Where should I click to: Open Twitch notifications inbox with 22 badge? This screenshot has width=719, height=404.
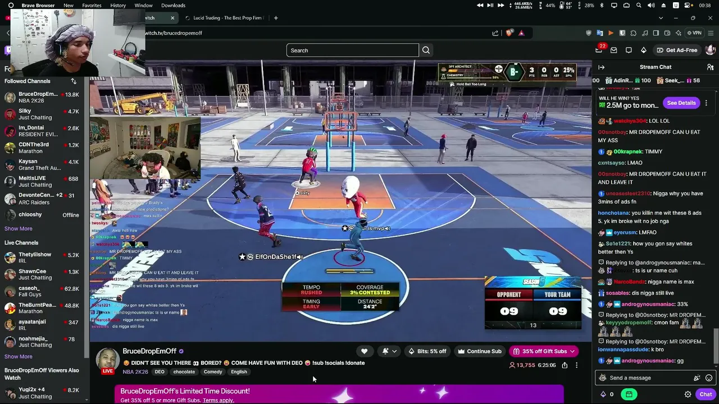599,50
